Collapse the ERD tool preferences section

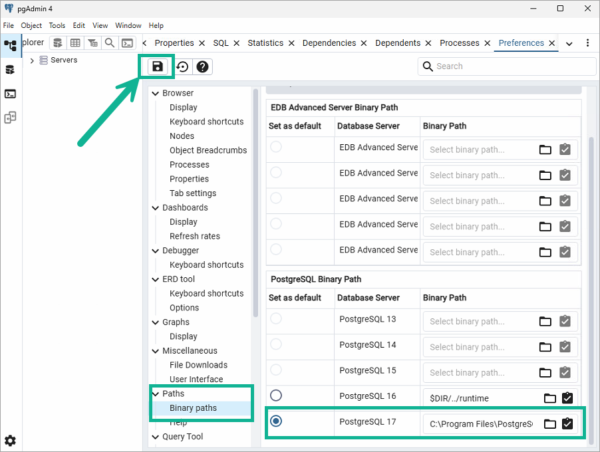point(156,280)
